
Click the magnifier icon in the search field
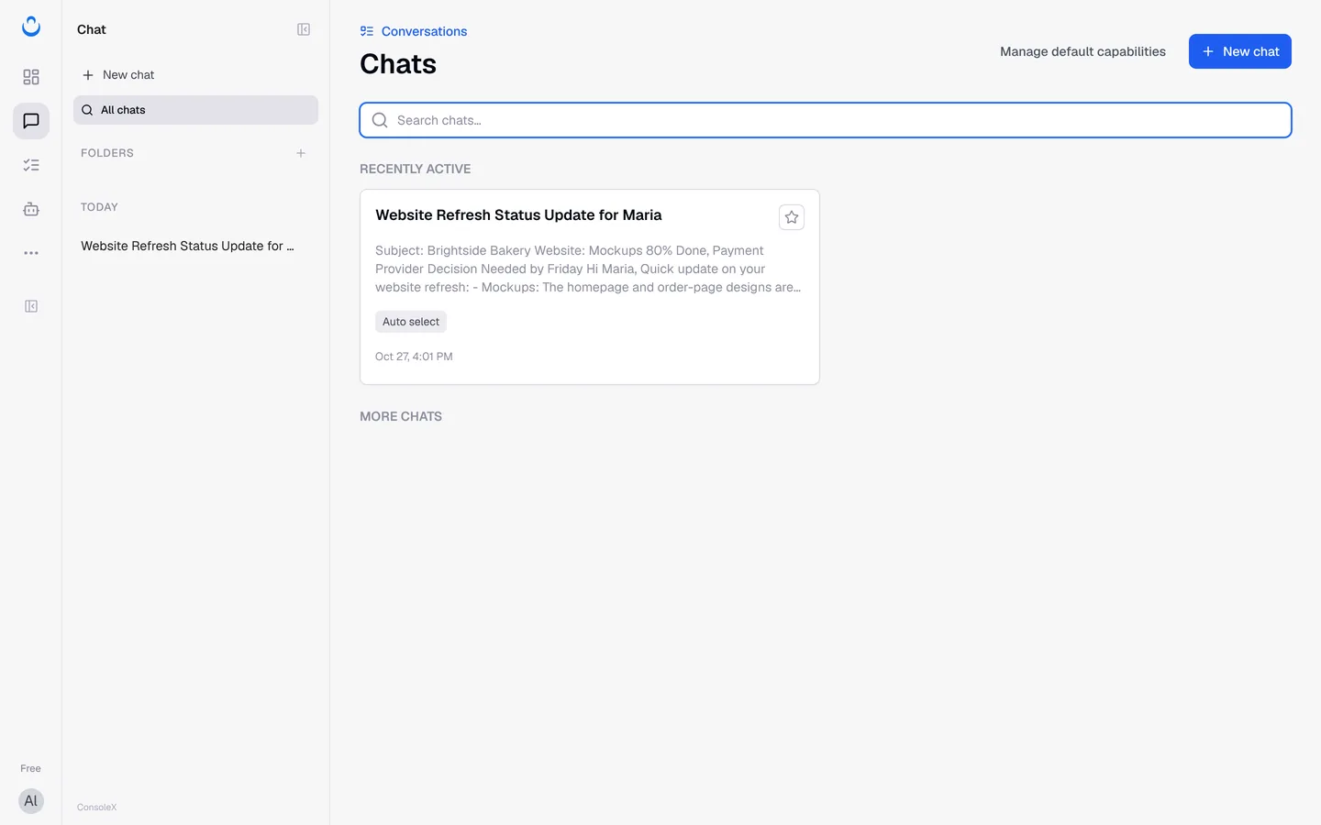(x=380, y=120)
